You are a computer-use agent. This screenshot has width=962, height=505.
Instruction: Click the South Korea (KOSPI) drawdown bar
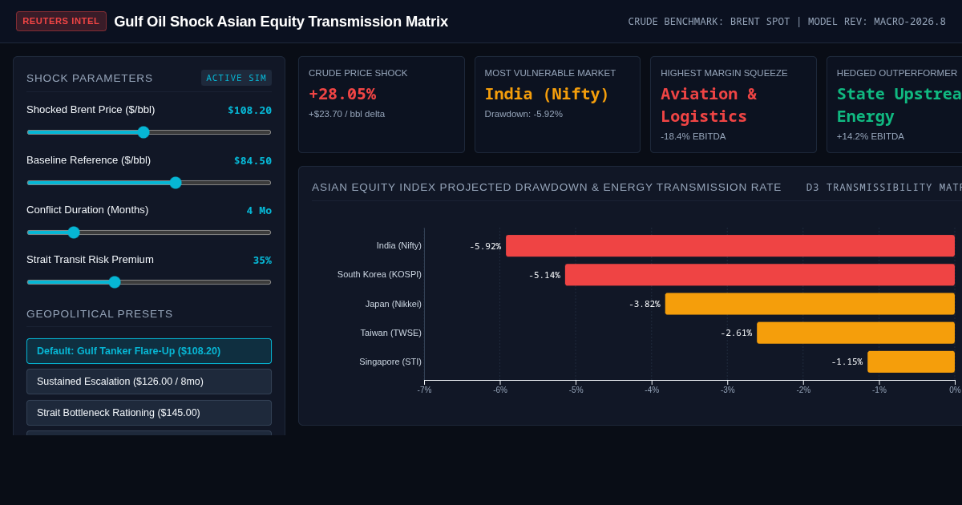coord(760,275)
